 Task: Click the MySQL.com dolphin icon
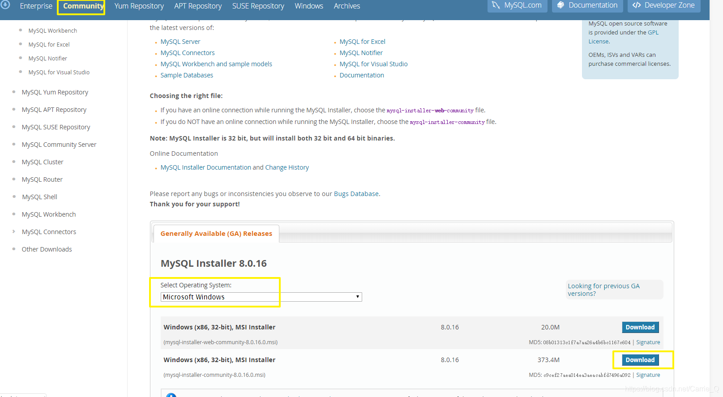496,5
